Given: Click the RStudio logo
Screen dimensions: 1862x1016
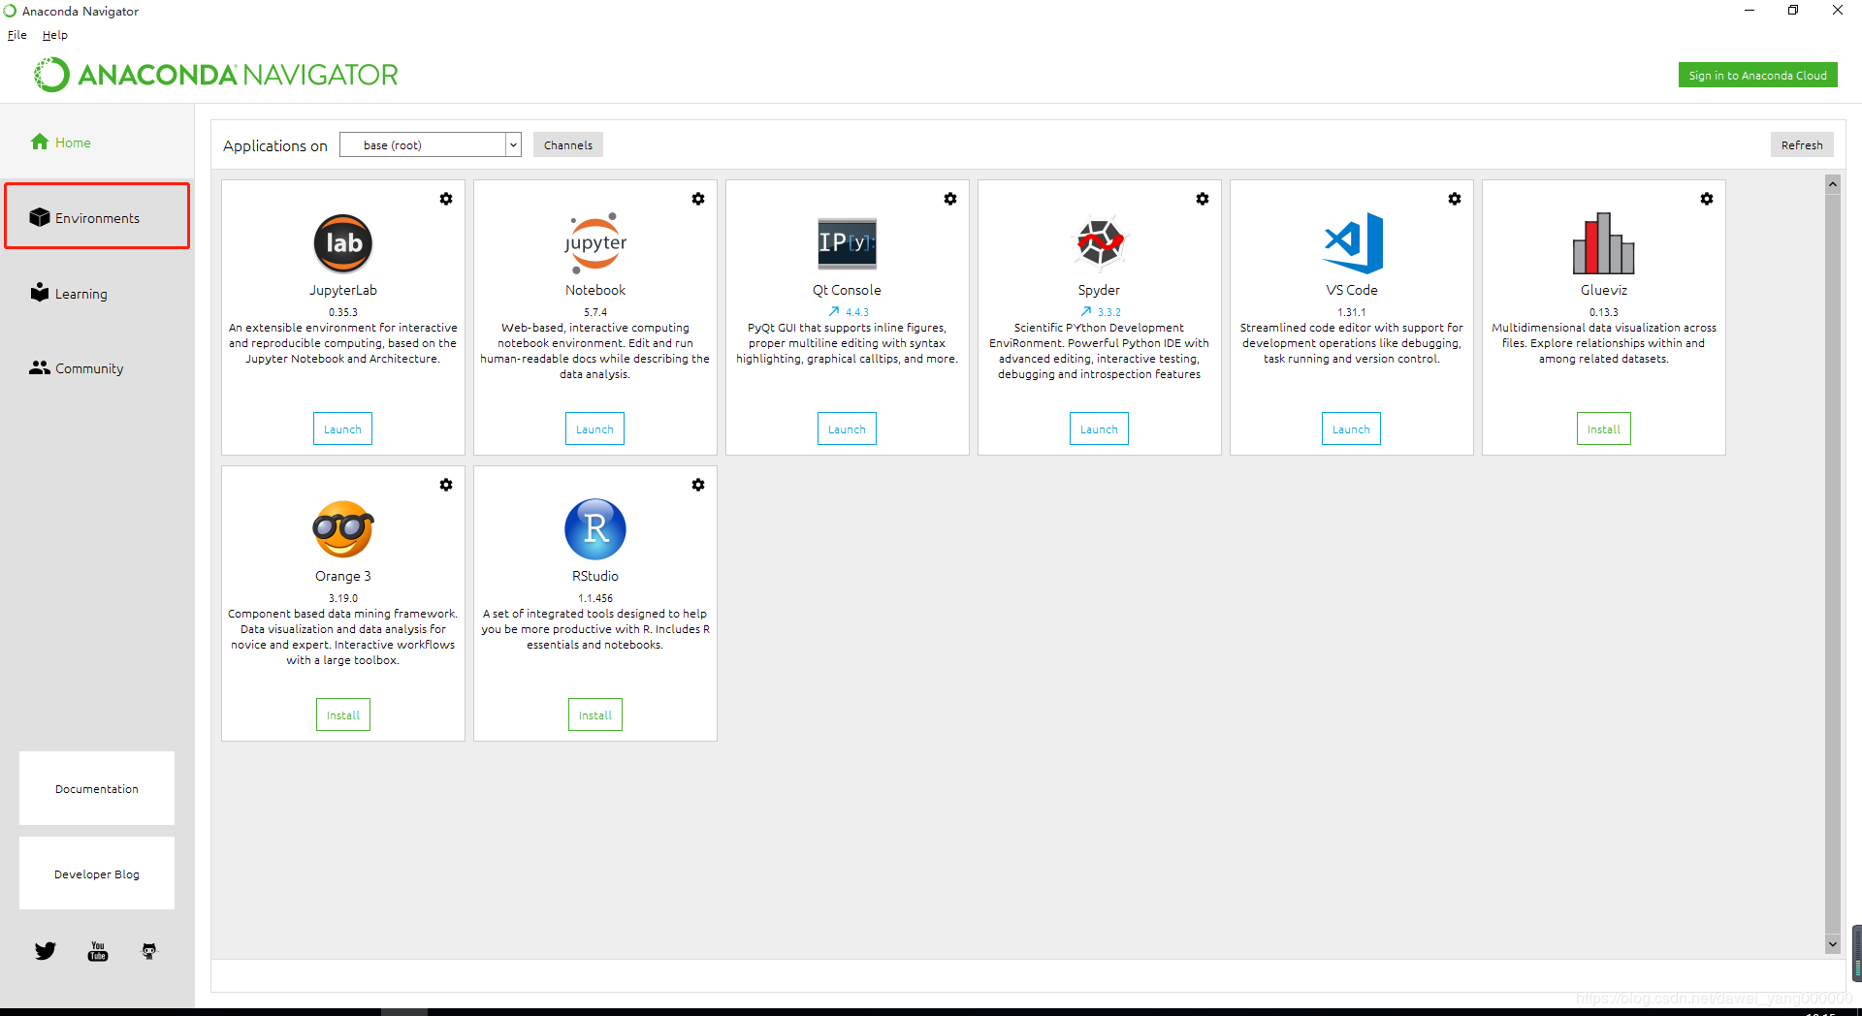Looking at the screenshot, I should (x=595, y=529).
